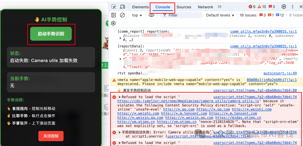Click the eye icon for live expression
The image size is (303, 146).
point(151,15)
